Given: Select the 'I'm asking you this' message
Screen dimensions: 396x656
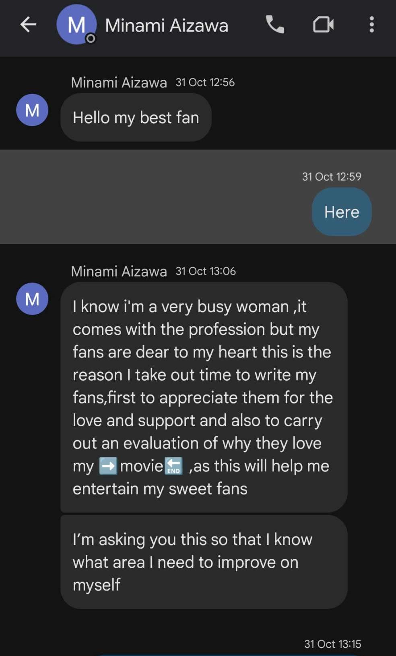Looking at the screenshot, I should pyautogui.click(x=203, y=562).
